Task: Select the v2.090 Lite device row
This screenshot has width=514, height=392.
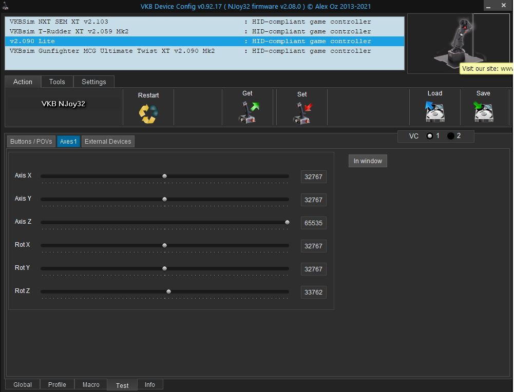Action: [x=204, y=41]
